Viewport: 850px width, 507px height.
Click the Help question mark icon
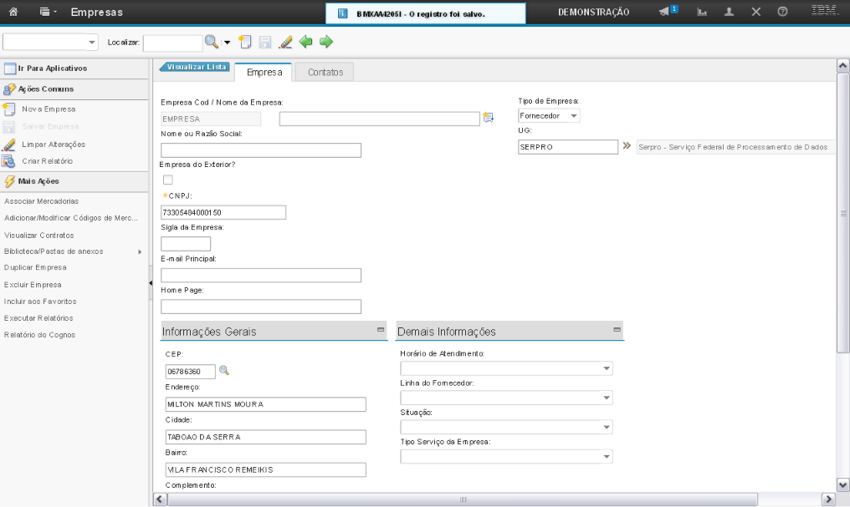coord(782,13)
